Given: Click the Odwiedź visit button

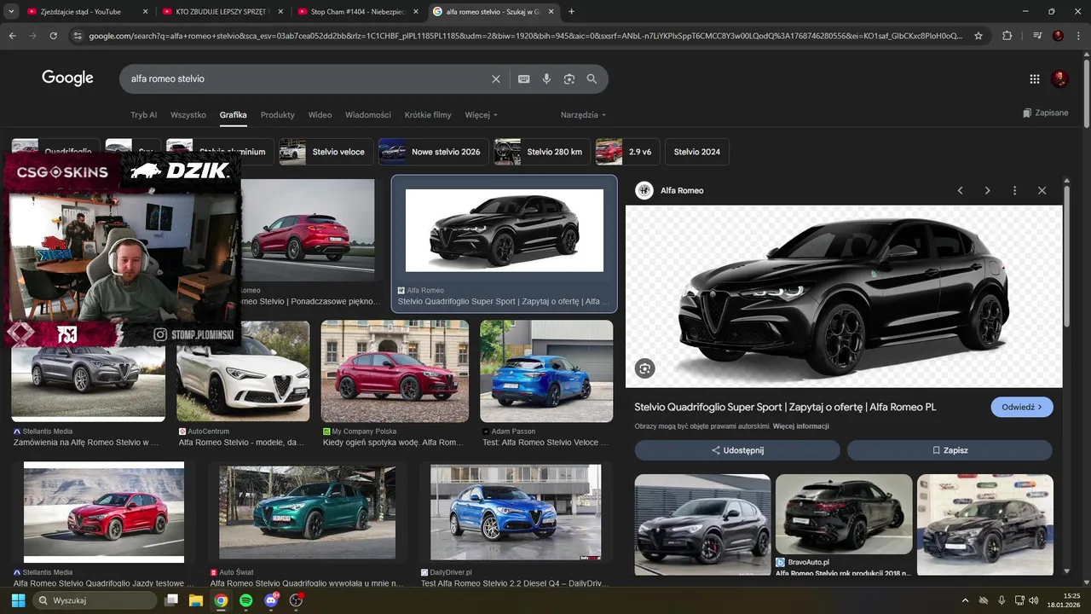Looking at the screenshot, I should click(x=1022, y=408).
